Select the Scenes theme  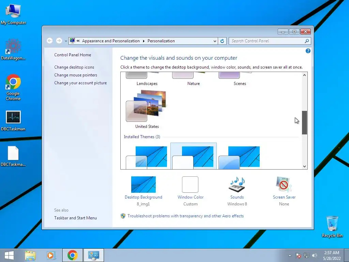pyautogui.click(x=240, y=79)
